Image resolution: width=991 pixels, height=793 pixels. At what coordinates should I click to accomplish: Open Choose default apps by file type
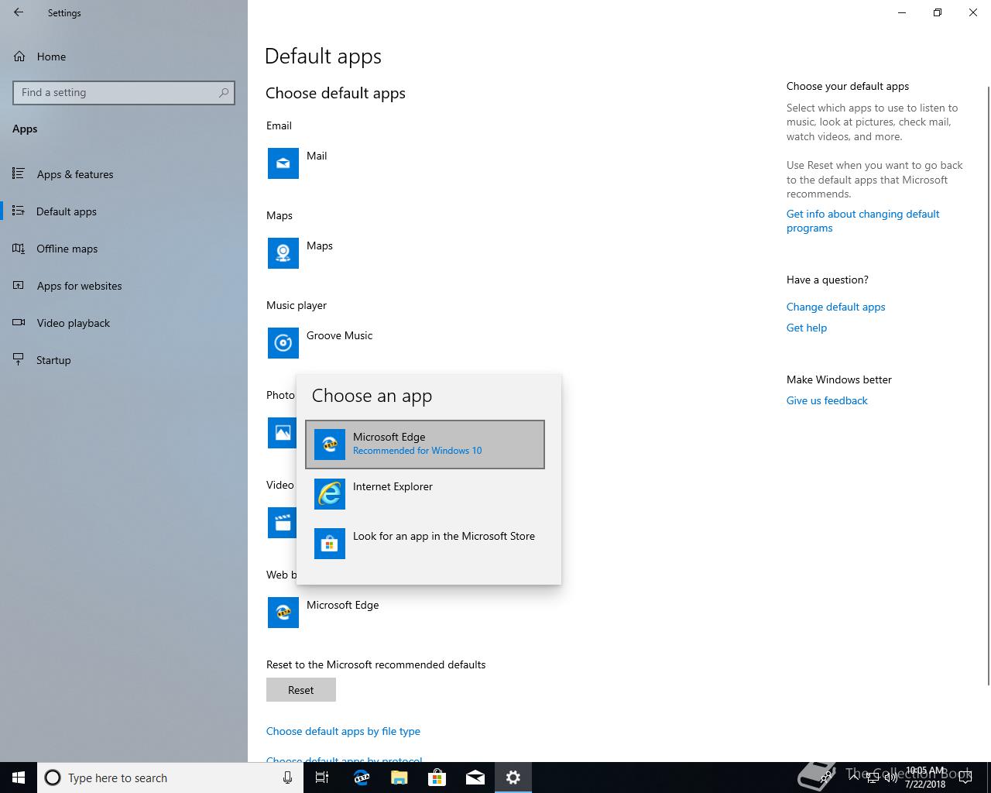pyautogui.click(x=343, y=731)
